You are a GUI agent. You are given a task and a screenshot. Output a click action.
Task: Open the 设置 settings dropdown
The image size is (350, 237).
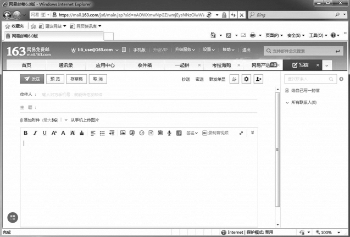(209, 49)
